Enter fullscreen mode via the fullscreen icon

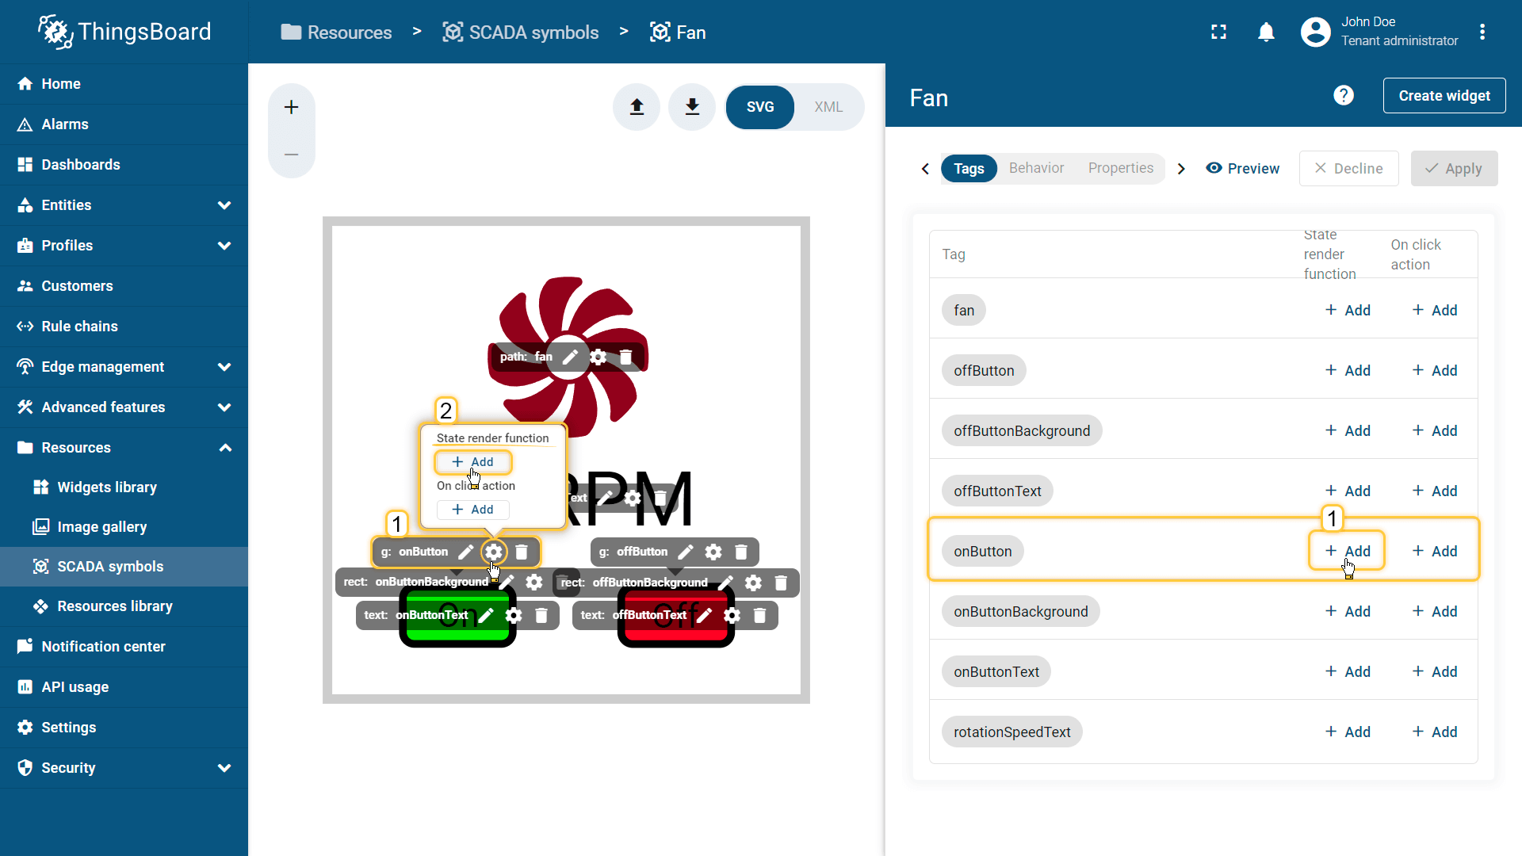pyautogui.click(x=1218, y=32)
